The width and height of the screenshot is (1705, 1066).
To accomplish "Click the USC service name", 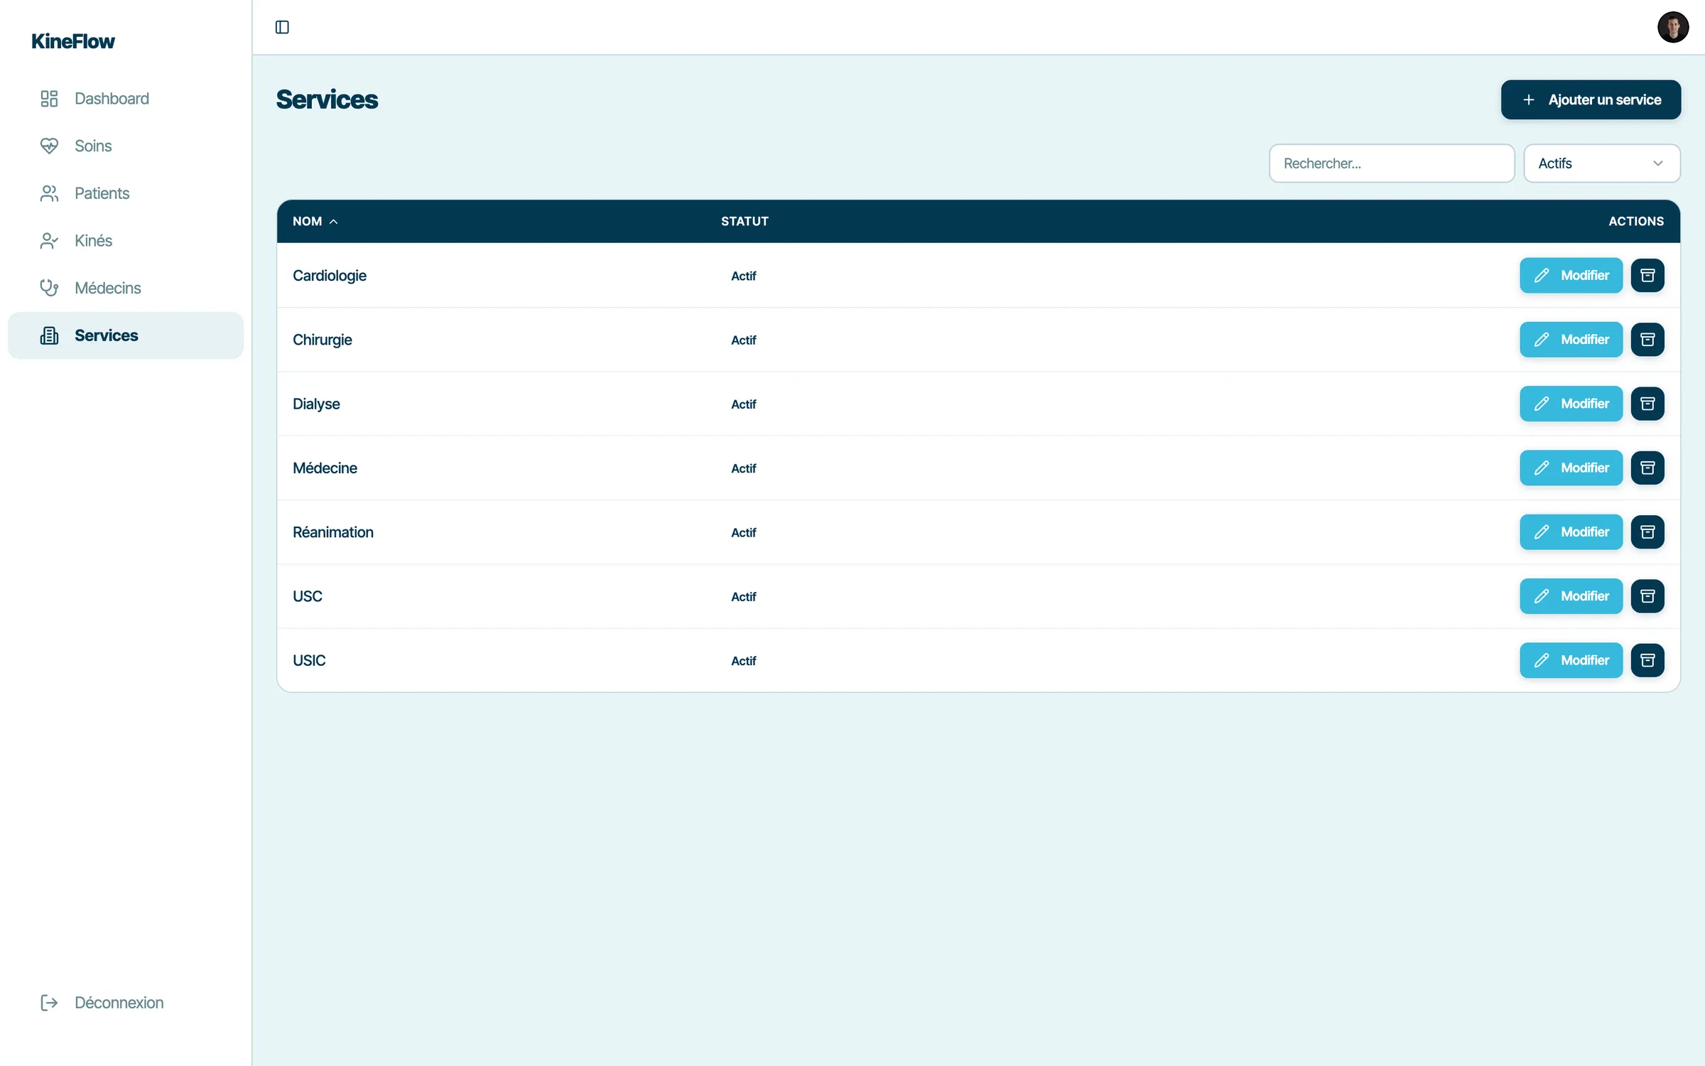I will [307, 596].
